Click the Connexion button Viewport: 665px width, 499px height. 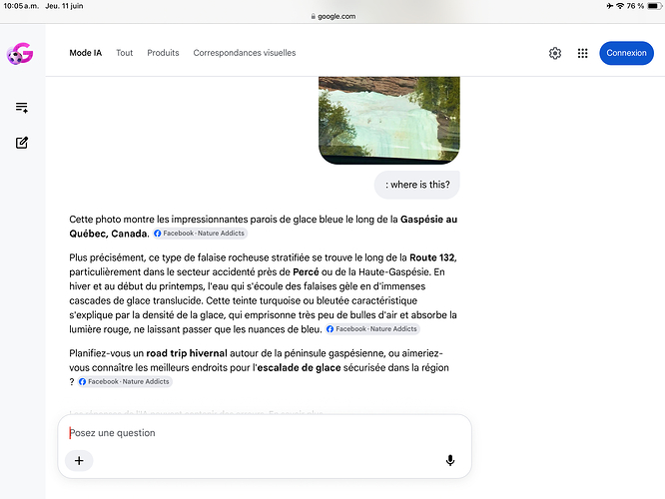click(x=626, y=53)
